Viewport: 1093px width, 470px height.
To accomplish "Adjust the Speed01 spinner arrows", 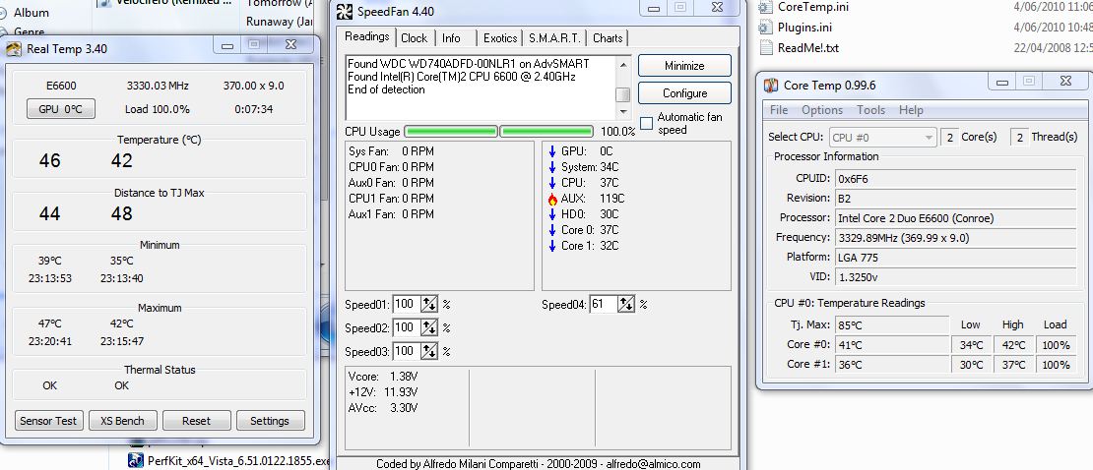I will click(x=428, y=305).
